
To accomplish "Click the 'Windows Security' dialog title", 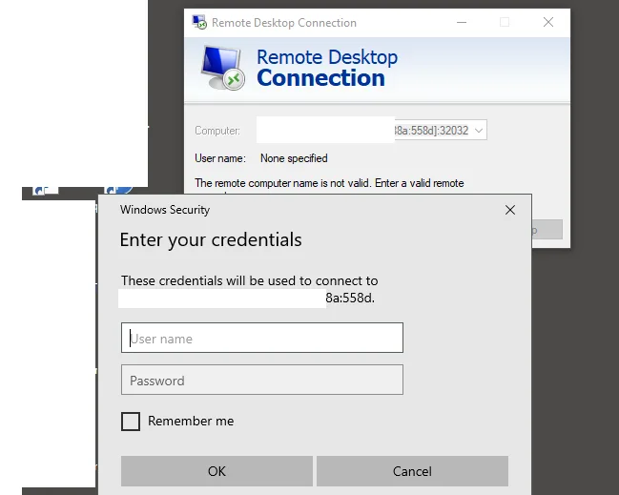I will coord(165,210).
